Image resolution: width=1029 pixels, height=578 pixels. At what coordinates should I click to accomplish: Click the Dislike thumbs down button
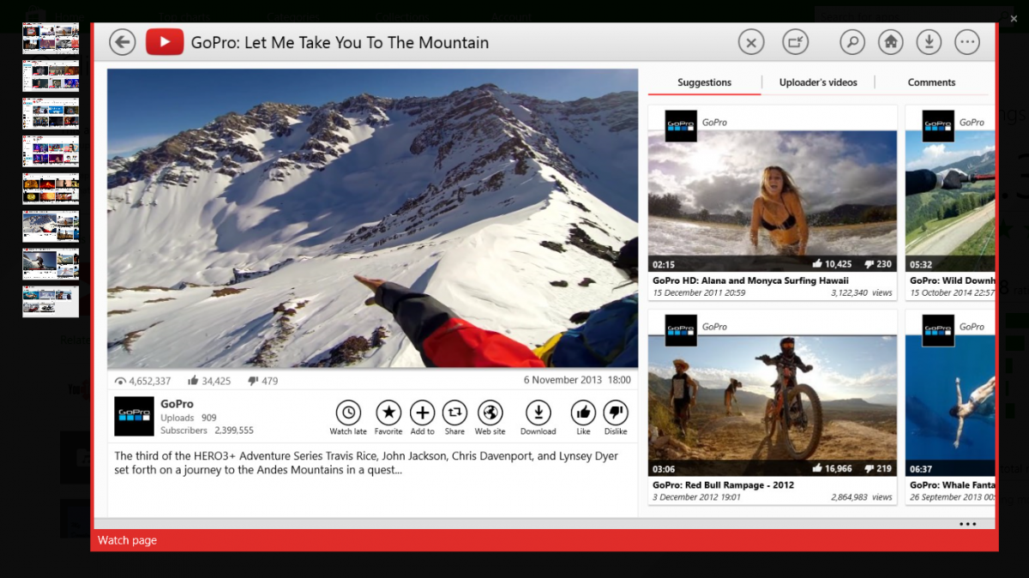pos(616,412)
